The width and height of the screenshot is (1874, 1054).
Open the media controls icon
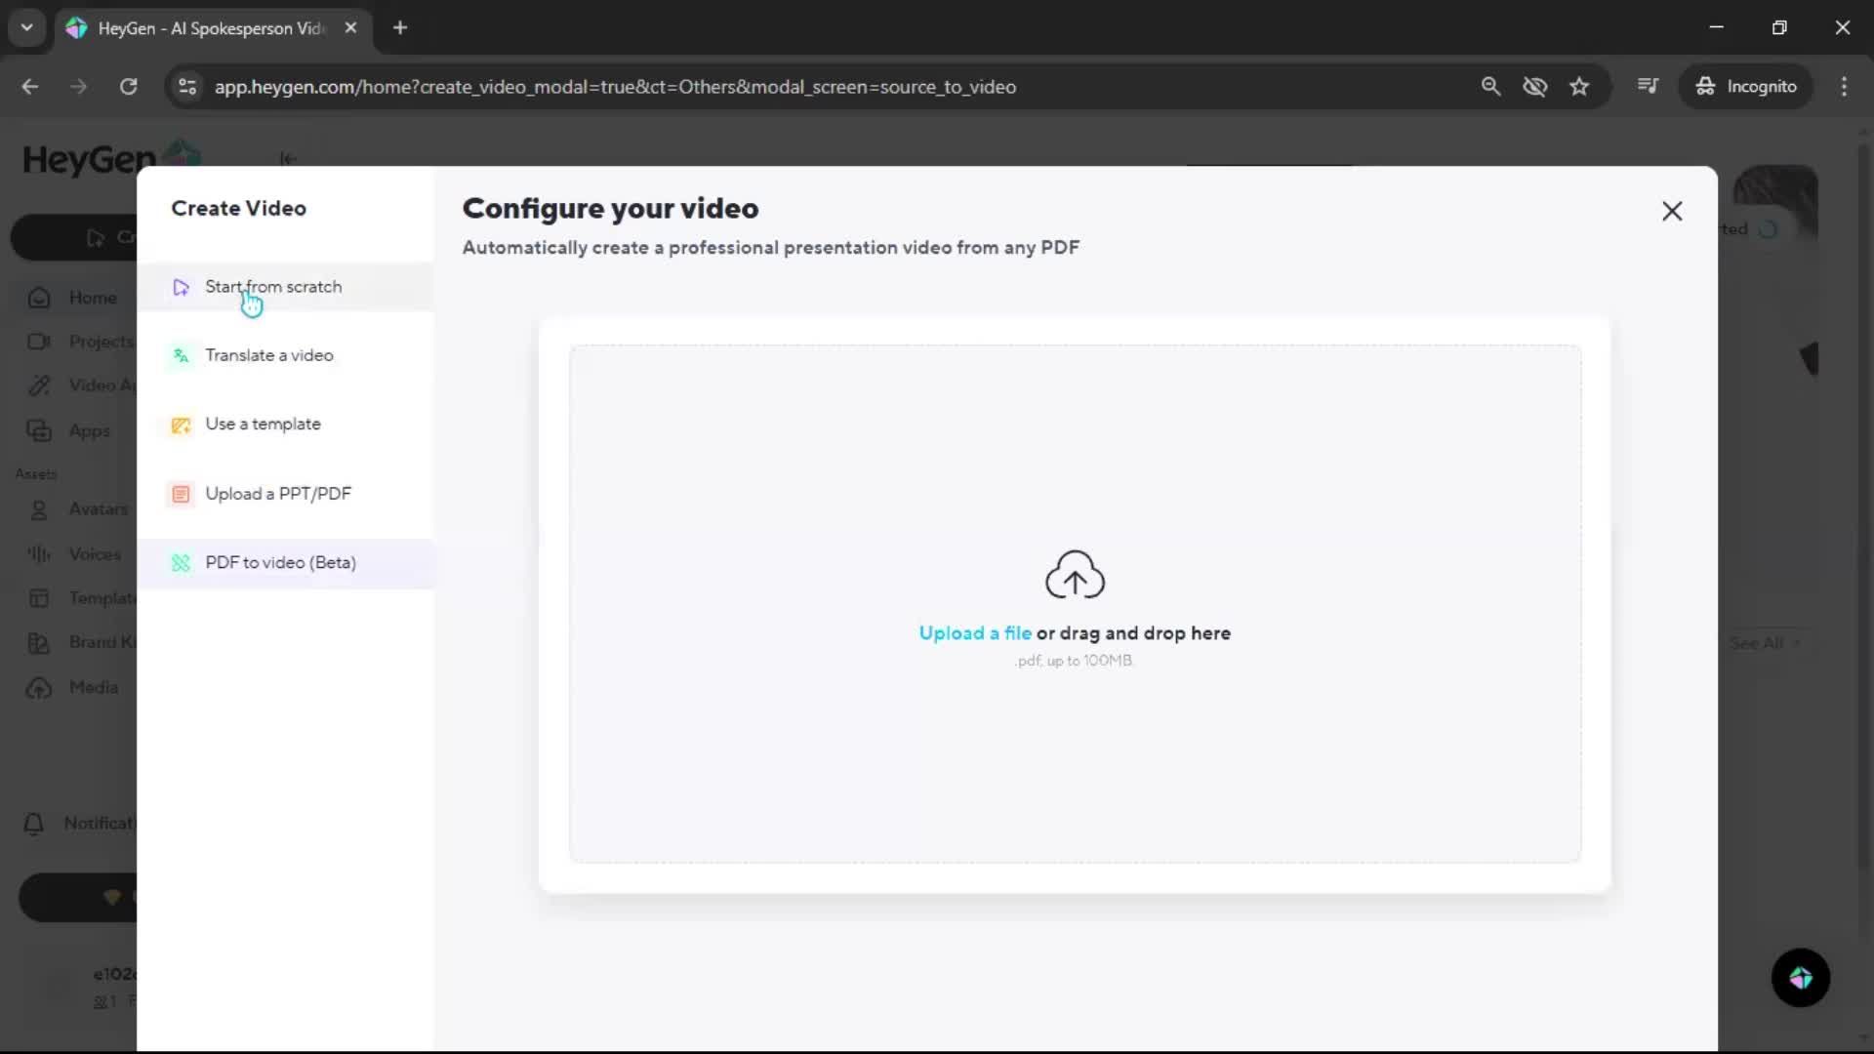1648,87
